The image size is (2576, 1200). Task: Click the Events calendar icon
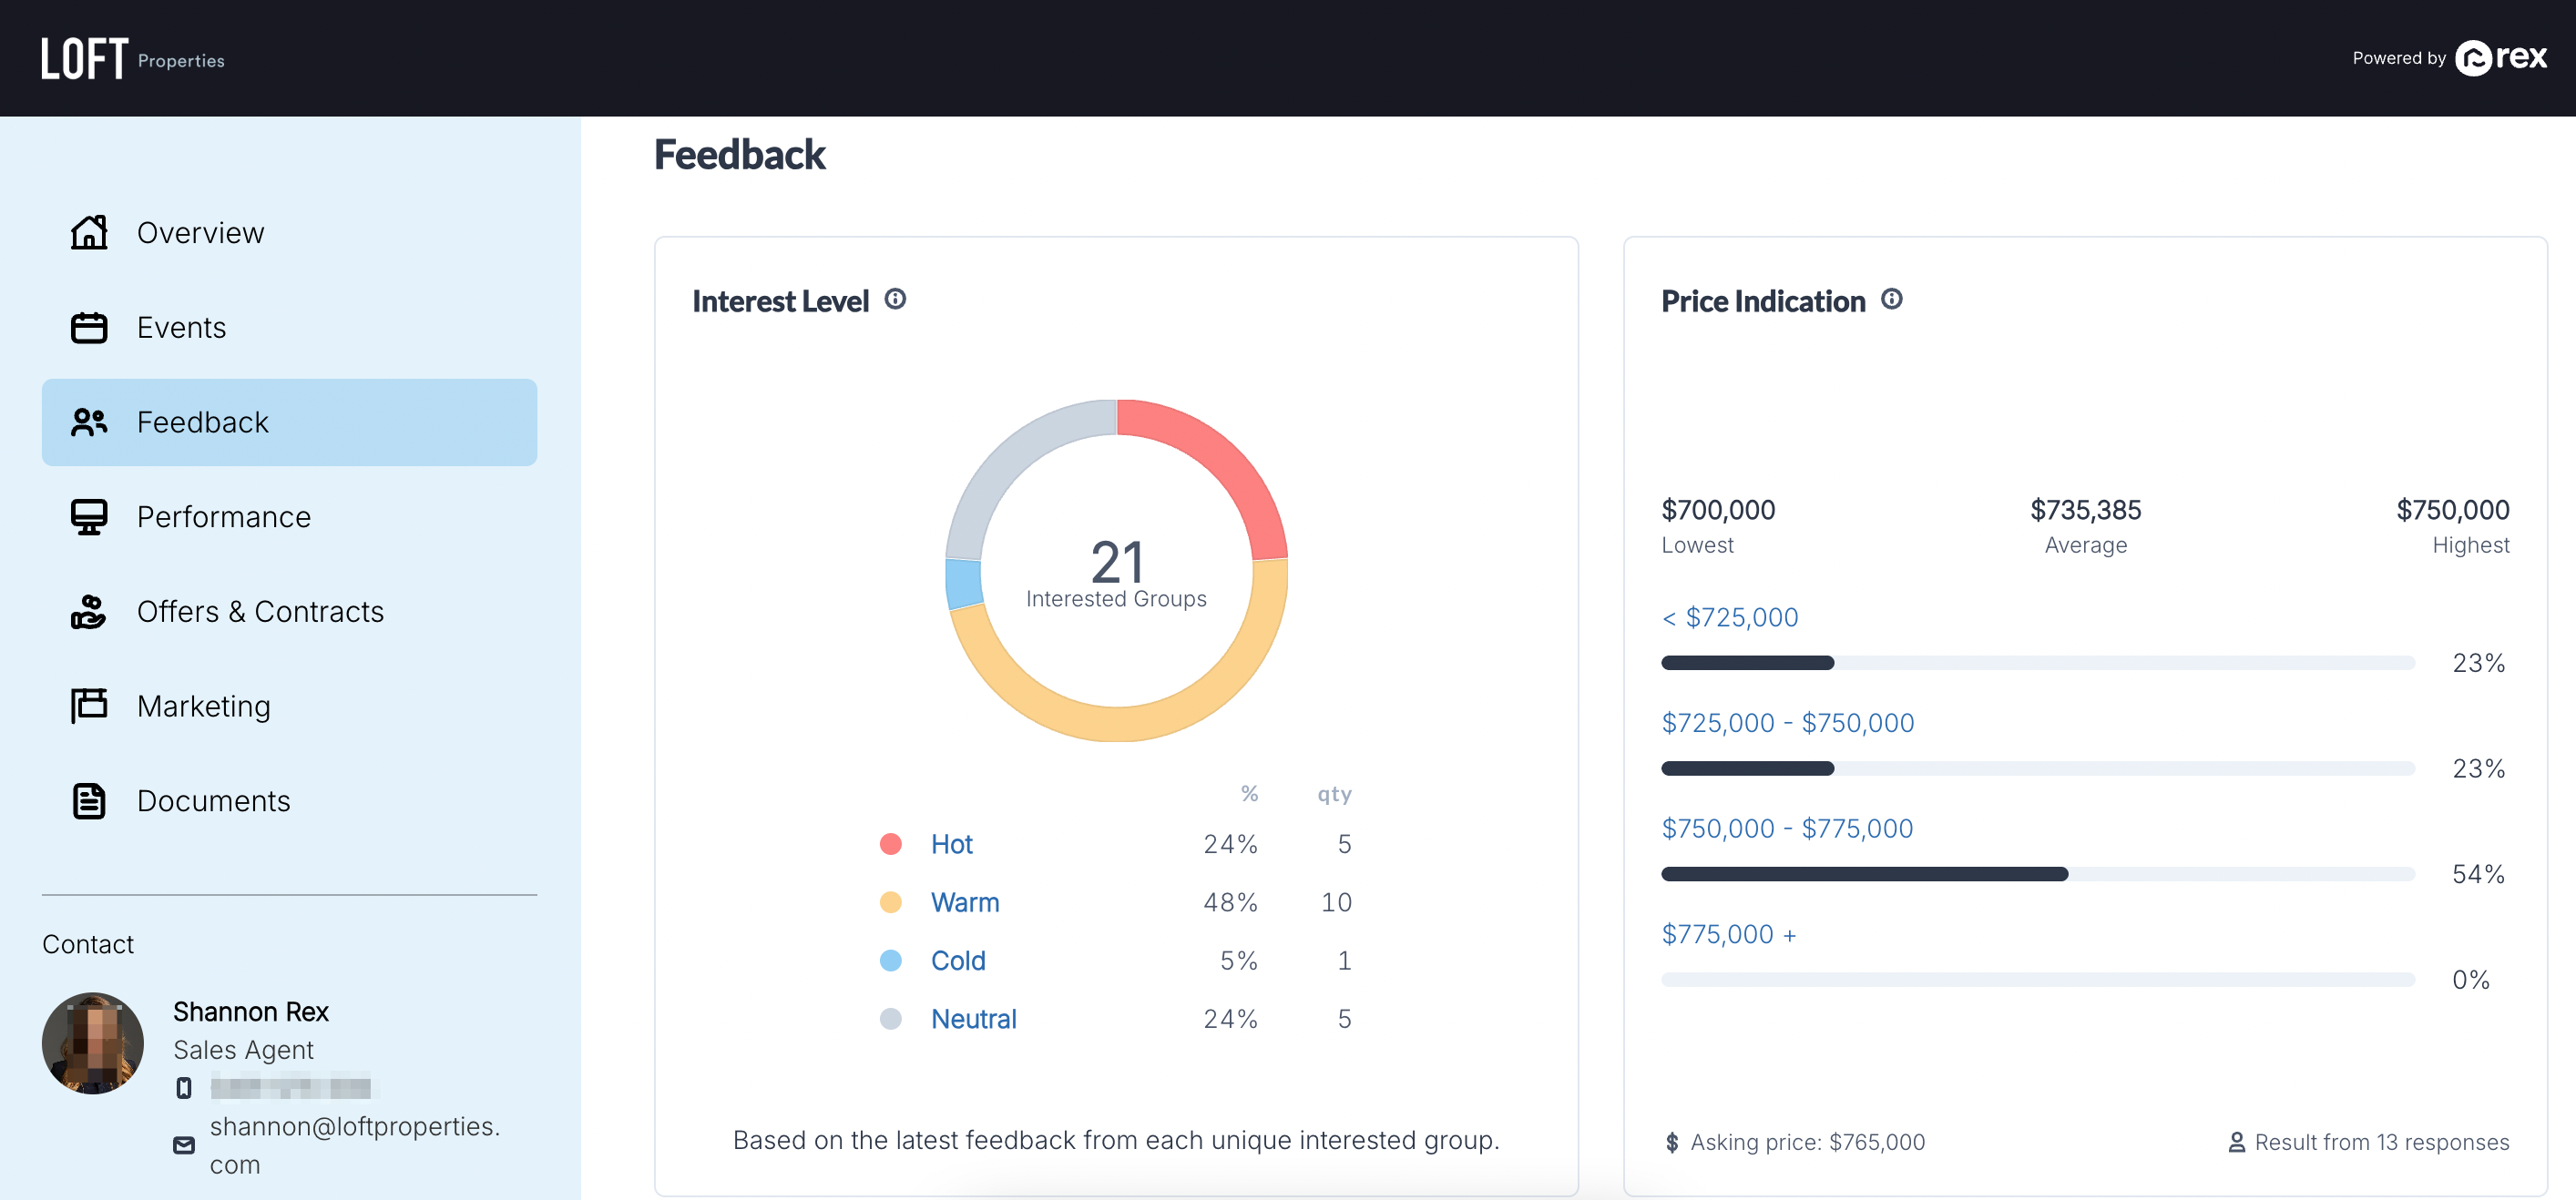pos(89,327)
